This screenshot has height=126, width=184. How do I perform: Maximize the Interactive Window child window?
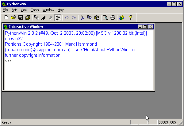coord(145,27)
